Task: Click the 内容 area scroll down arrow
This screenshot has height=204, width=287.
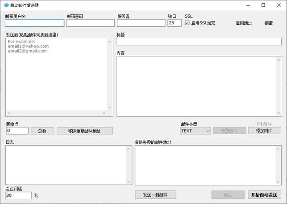Action: pyautogui.click(x=278, y=113)
